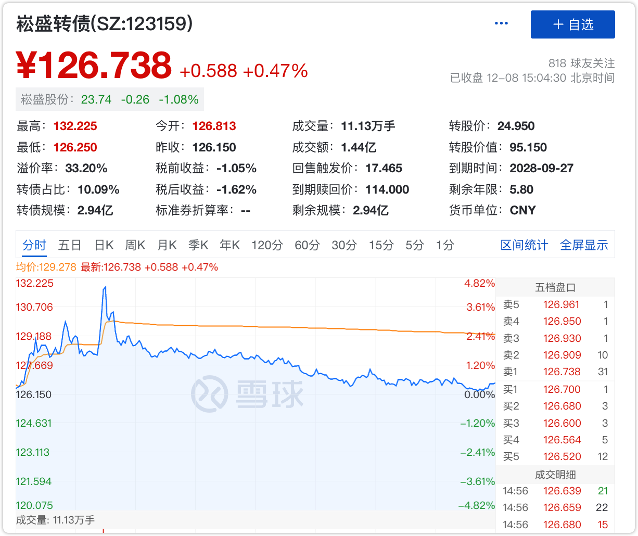Add bond to watchlist with 自选 button
The image size is (638, 536).
[x=572, y=24]
